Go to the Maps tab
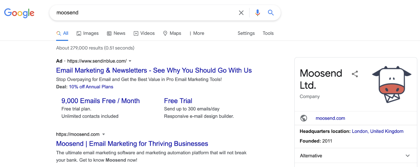The image size is (420, 167). point(172,33)
